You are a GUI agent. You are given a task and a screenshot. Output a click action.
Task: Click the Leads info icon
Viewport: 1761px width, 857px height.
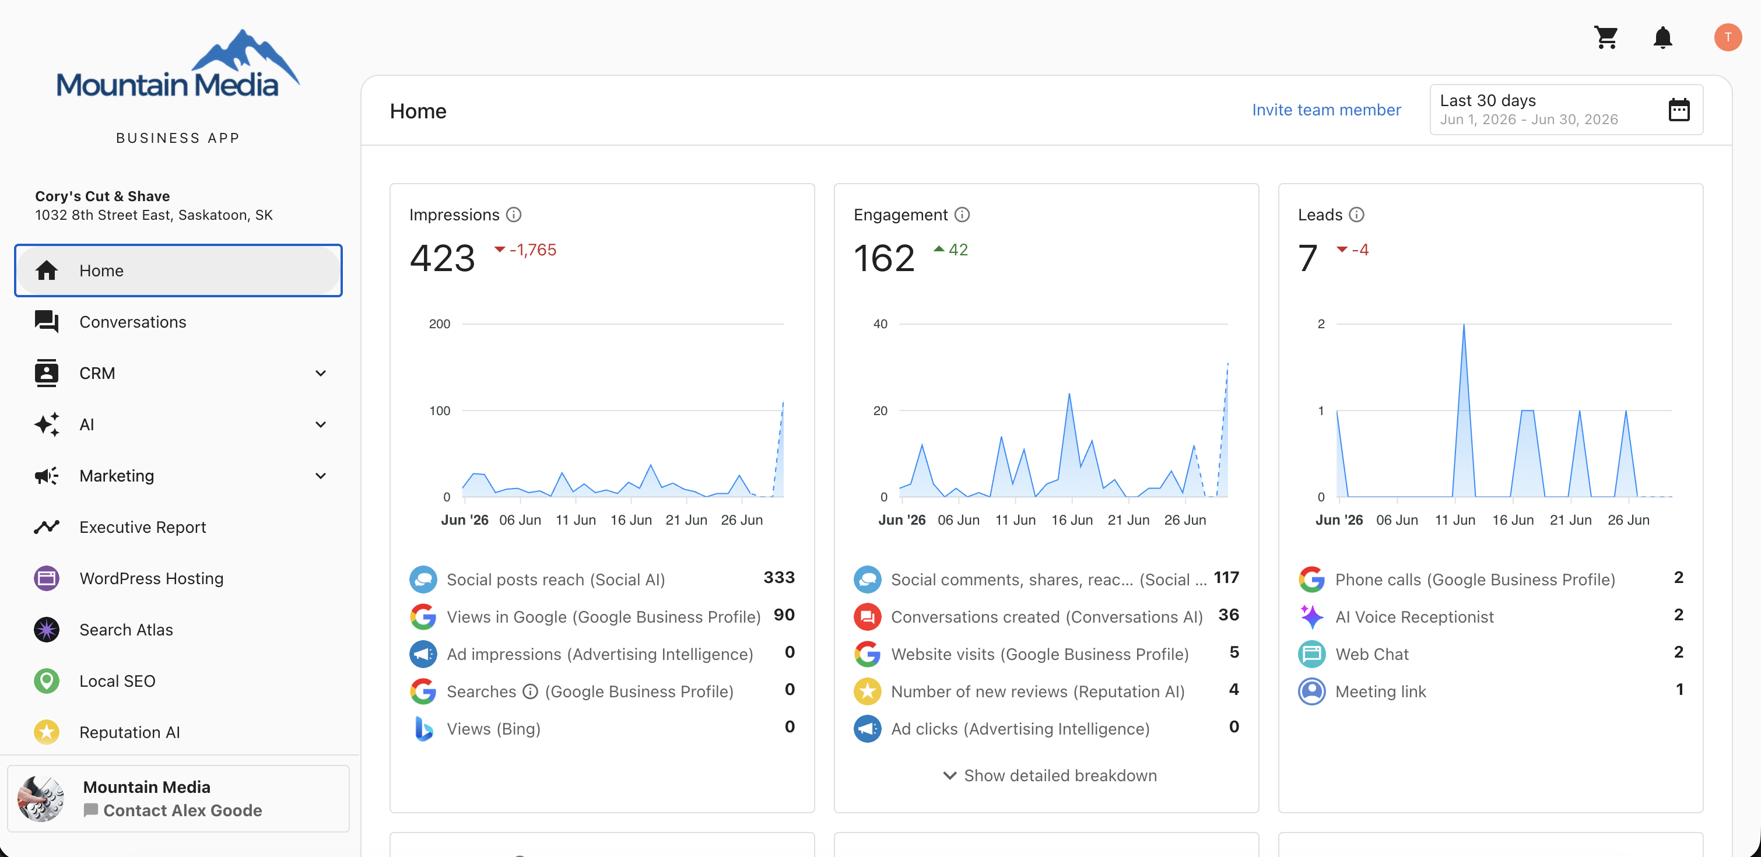coord(1356,215)
